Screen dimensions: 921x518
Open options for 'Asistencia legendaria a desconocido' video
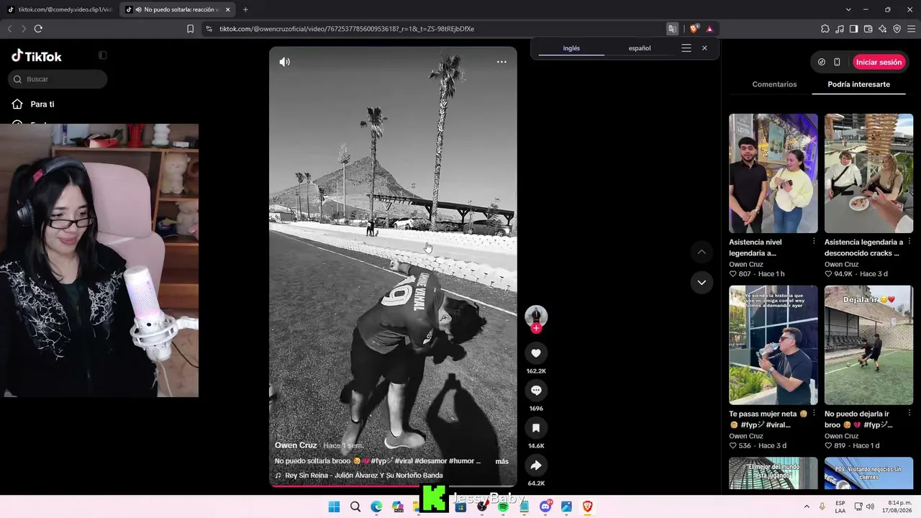[x=909, y=242]
